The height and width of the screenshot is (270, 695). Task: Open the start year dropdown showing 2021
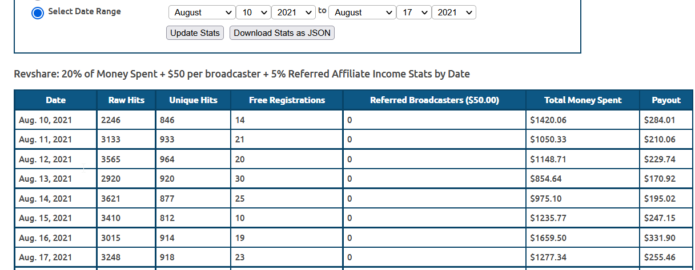pos(294,13)
